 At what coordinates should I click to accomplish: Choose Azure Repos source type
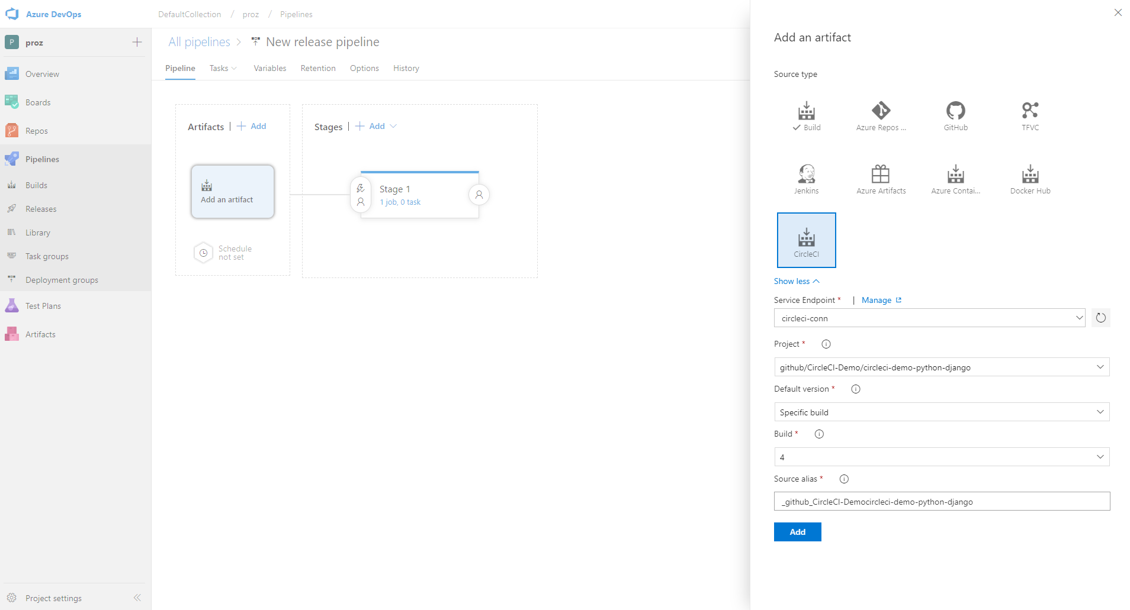(x=881, y=116)
